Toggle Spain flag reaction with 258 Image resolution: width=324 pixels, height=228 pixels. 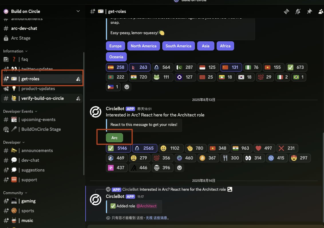click(116, 67)
